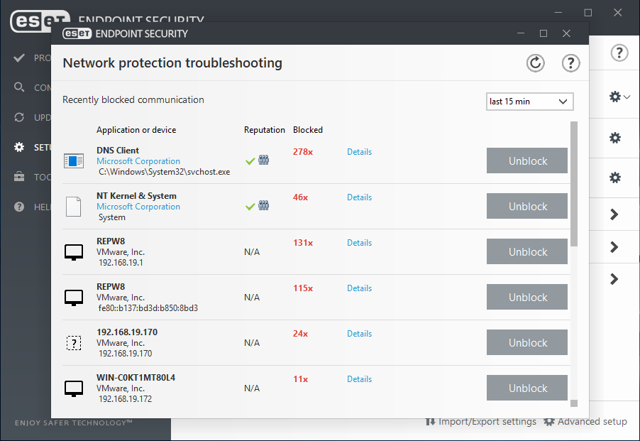Click the refresh icon in troubleshooting header
Screen dimensions: 640x441
point(535,63)
